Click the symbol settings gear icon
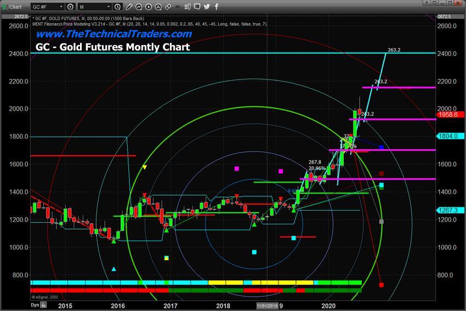 pos(70,7)
